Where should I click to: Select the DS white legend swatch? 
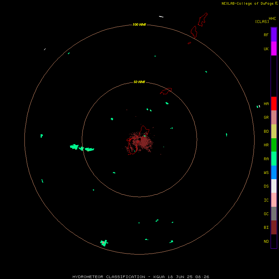tap(274, 186)
